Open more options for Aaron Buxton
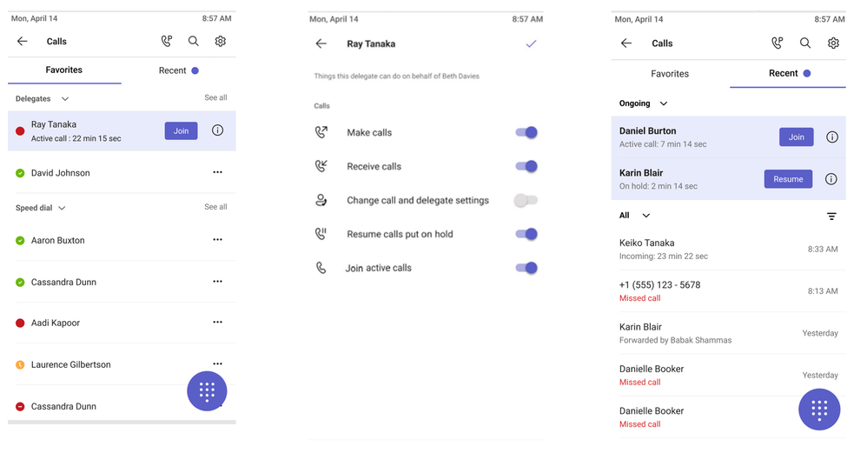The image size is (867, 460). (218, 240)
